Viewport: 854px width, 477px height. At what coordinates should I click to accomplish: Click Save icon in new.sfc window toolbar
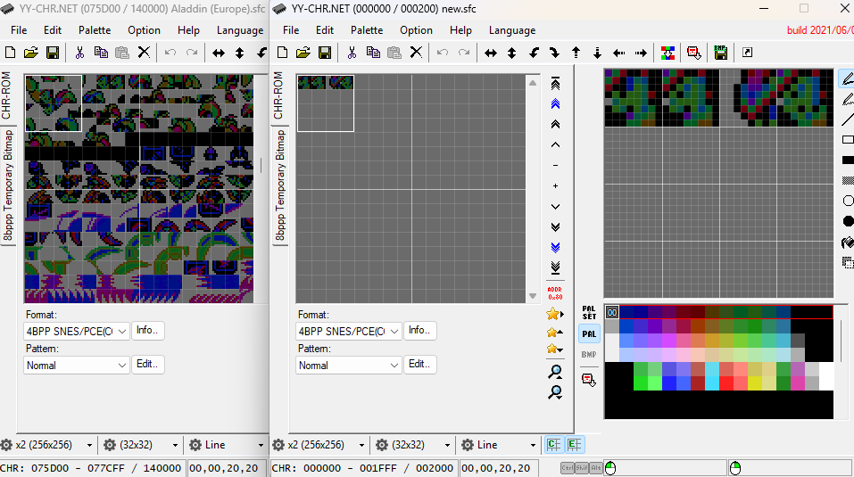pyautogui.click(x=325, y=53)
